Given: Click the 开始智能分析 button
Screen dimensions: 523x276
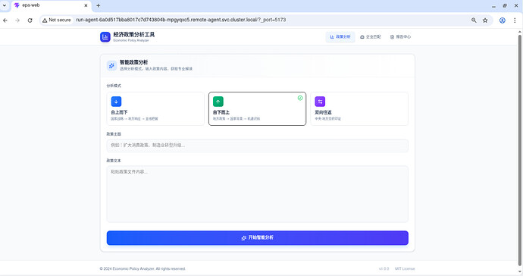Looking at the screenshot, I should (258, 237).
